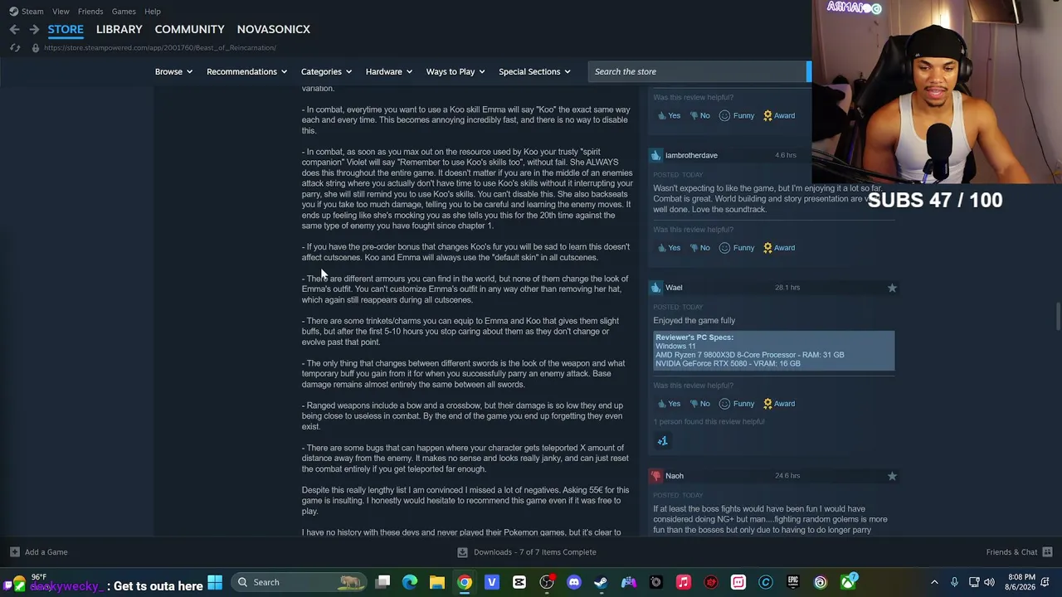The width and height of the screenshot is (1062, 597).
Task: Open OBS Studio from the taskbar
Action: tap(547, 582)
